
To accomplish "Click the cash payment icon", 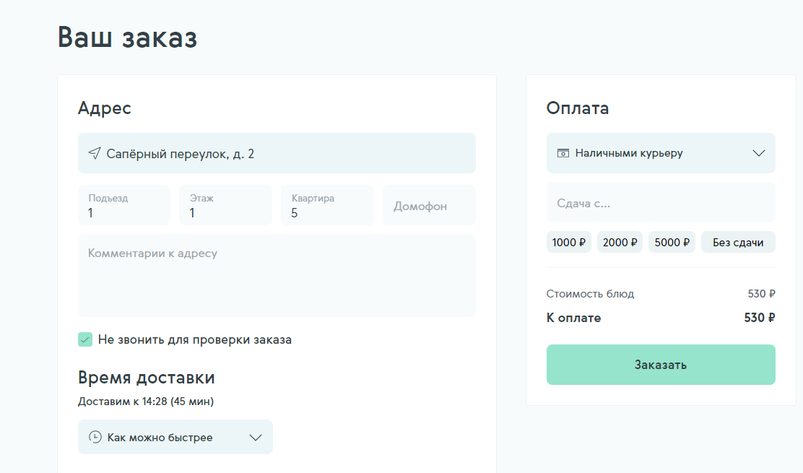I will pyautogui.click(x=563, y=153).
